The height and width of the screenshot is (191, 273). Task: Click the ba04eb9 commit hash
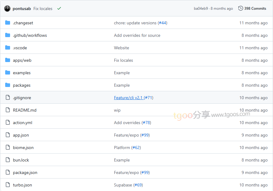[x=201, y=9]
